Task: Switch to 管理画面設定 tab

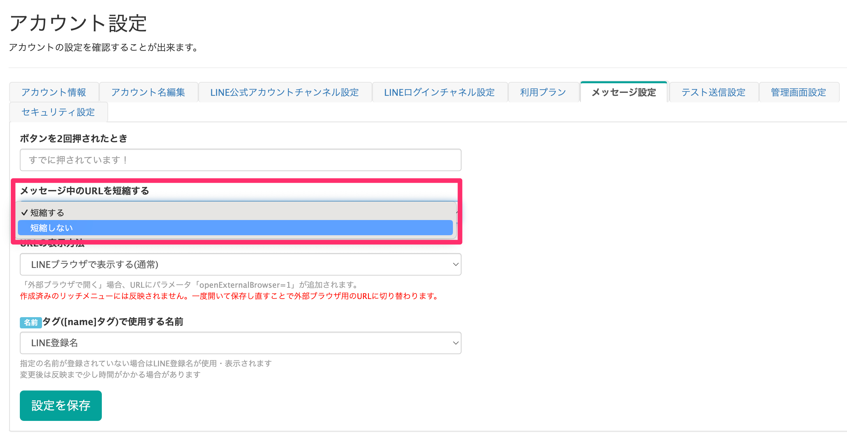Action: pyautogui.click(x=798, y=92)
